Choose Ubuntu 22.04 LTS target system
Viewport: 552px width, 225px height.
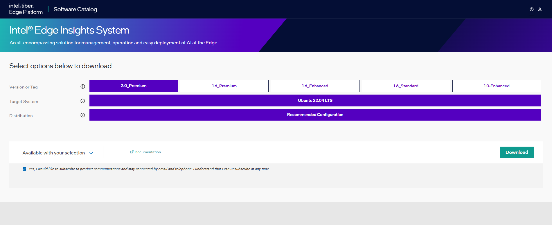315,100
